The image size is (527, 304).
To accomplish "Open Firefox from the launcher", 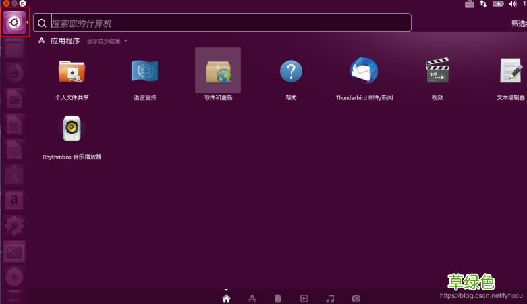I will 14,73.
